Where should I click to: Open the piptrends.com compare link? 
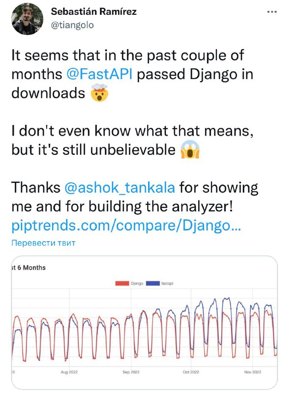(126, 225)
